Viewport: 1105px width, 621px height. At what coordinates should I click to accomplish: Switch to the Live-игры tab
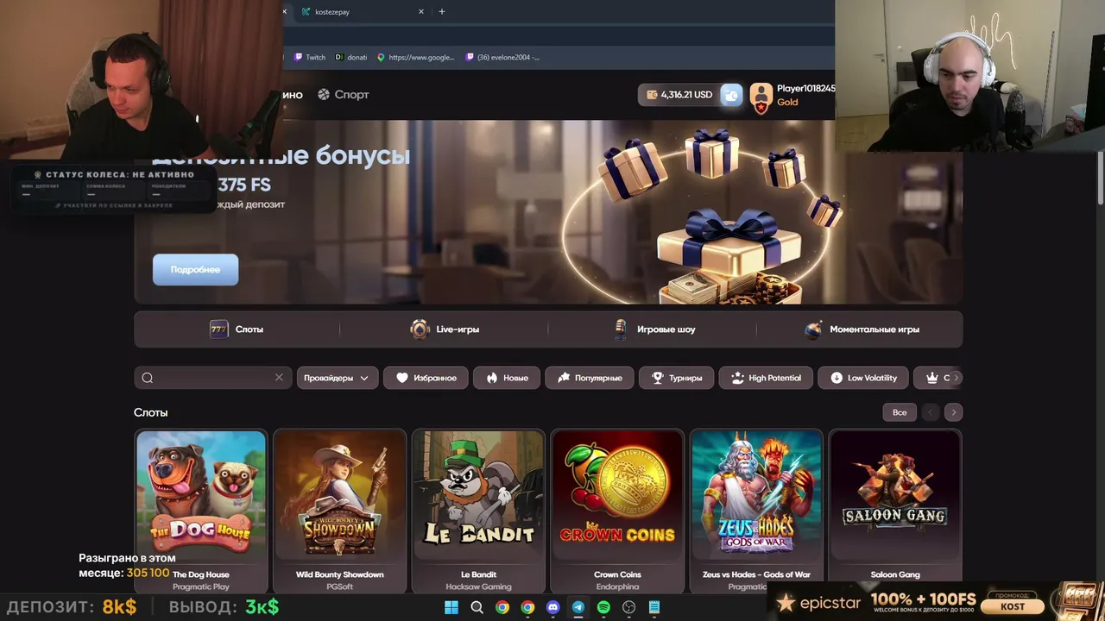click(x=445, y=329)
